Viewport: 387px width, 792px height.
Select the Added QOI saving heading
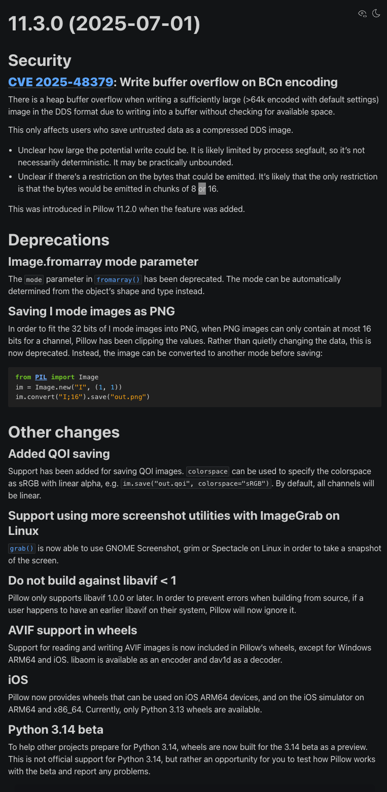click(59, 454)
